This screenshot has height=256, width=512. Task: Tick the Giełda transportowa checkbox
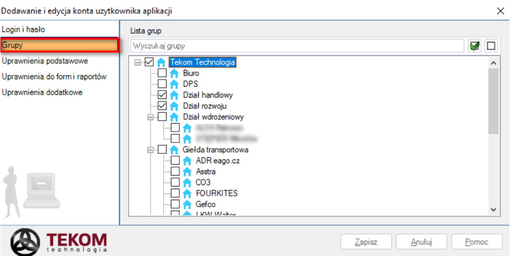[x=162, y=150]
